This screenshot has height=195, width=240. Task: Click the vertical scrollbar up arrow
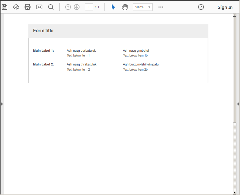coord(234,15)
